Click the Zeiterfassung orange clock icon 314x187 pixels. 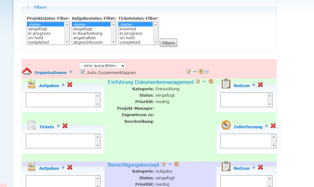click(226, 125)
